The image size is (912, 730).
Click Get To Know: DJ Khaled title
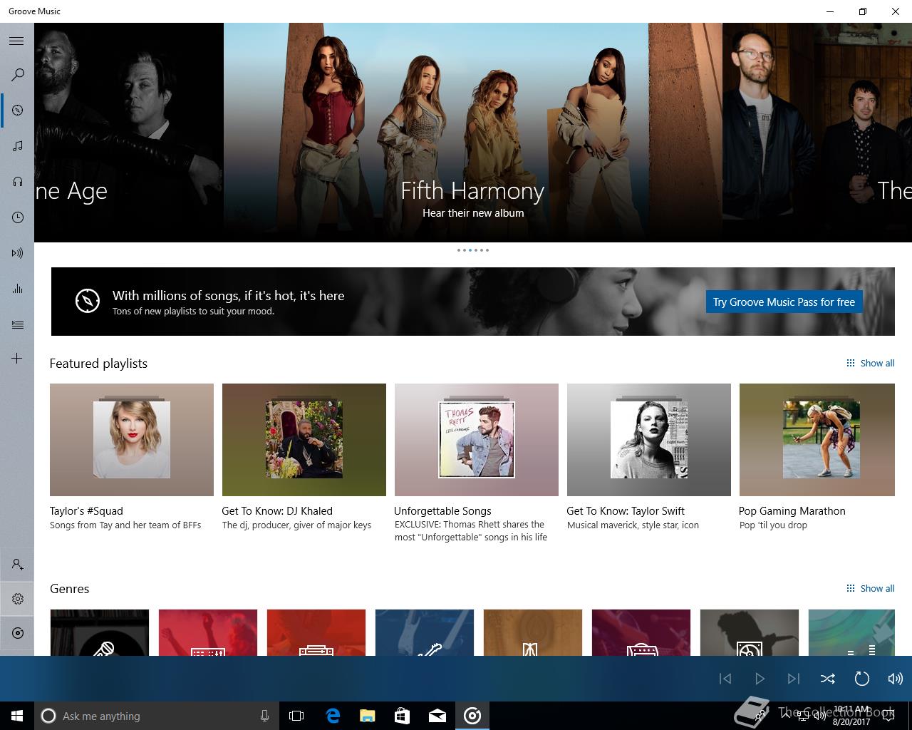(277, 511)
